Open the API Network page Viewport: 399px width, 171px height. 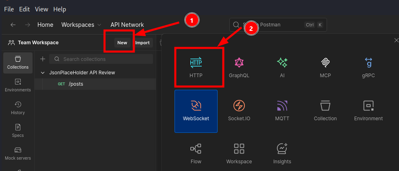click(127, 25)
